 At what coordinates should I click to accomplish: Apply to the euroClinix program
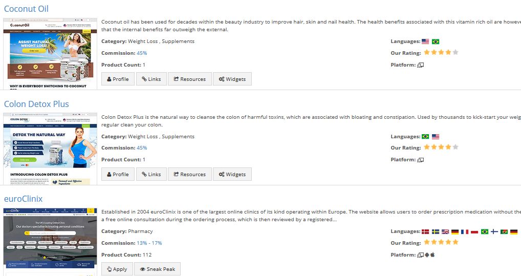pyautogui.click(x=117, y=269)
